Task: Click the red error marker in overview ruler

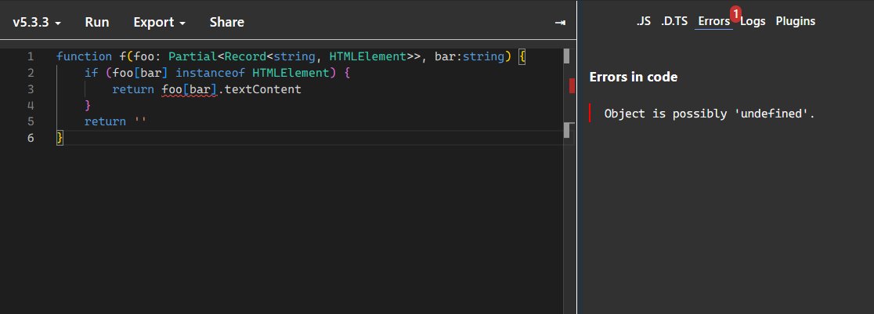Action: (572, 85)
